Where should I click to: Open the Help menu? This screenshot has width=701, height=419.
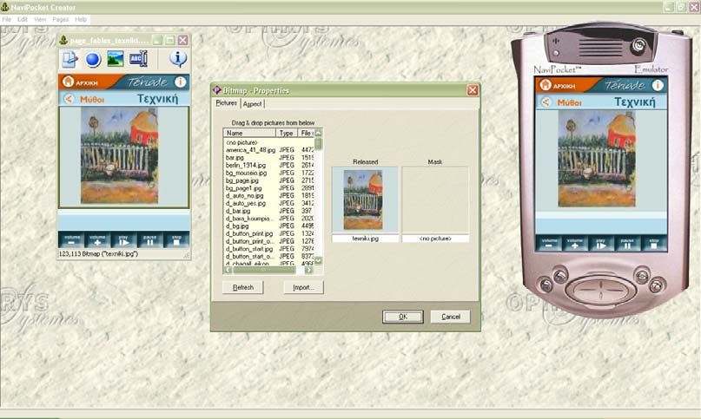coord(81,20)
